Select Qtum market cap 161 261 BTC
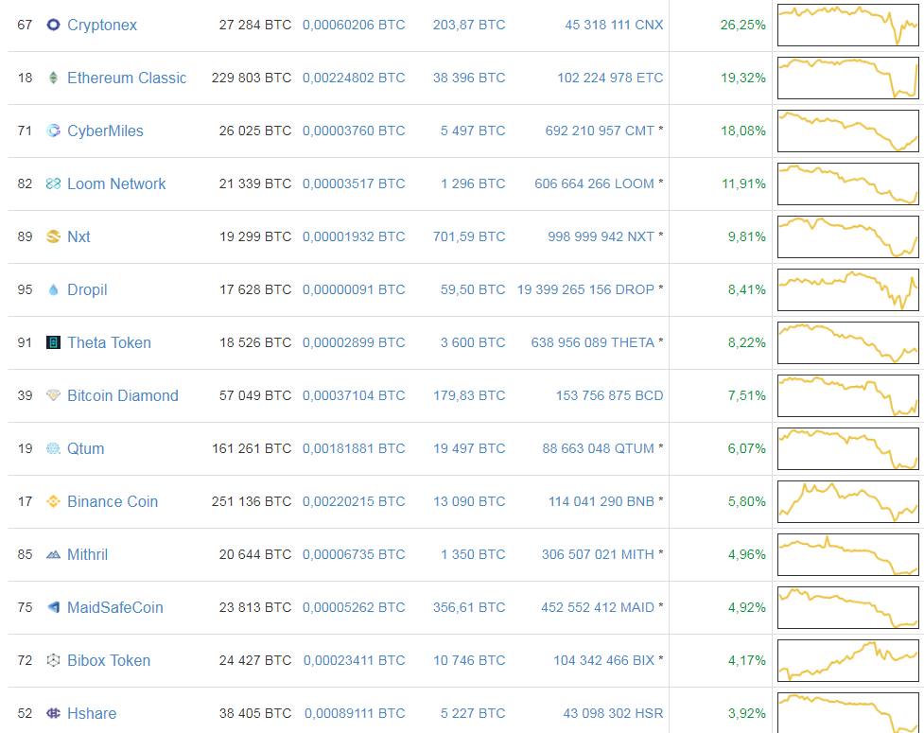Screen dimensions: 924x733 [x=252, y=448]
